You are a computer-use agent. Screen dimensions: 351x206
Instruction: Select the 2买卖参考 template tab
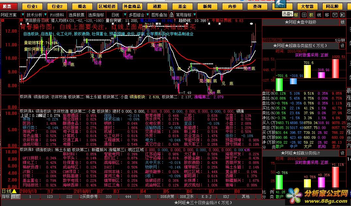coord(89,197)
